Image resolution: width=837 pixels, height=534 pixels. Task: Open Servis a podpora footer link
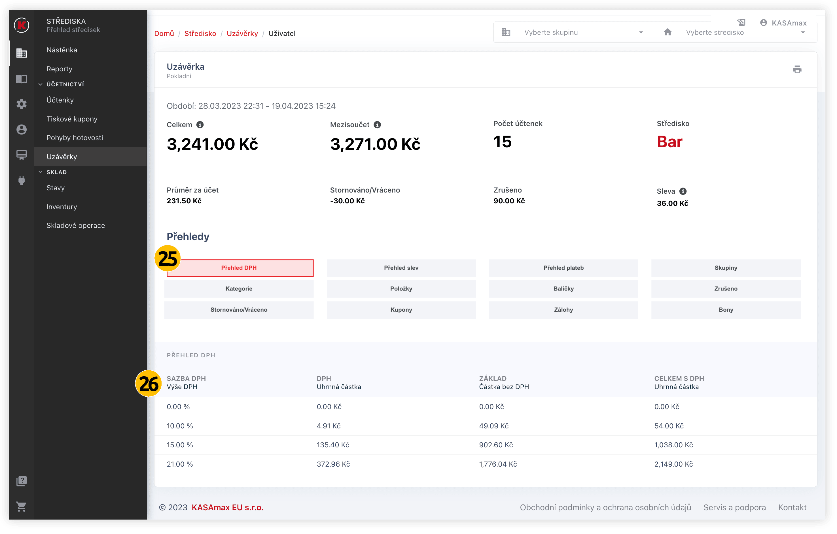pos(734,507)
